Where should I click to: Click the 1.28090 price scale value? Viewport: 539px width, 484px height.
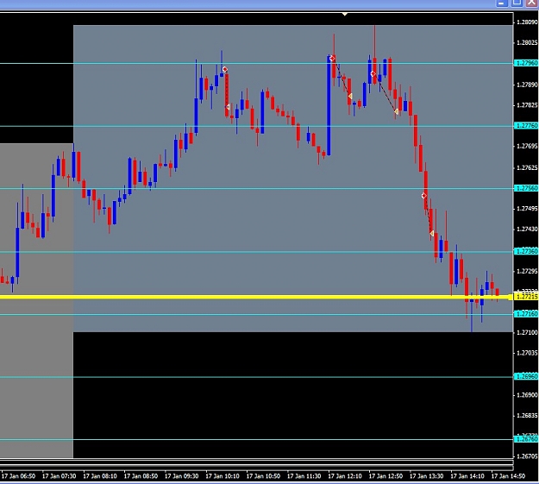(527, 22)
